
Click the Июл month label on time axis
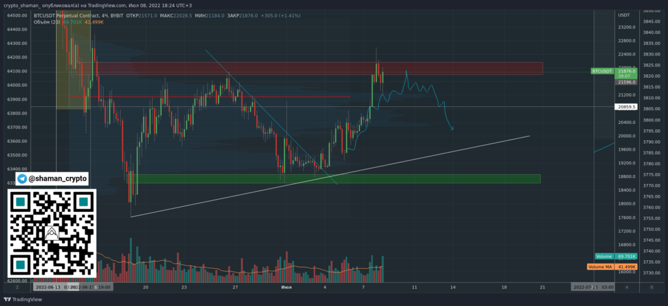point(287,288)
